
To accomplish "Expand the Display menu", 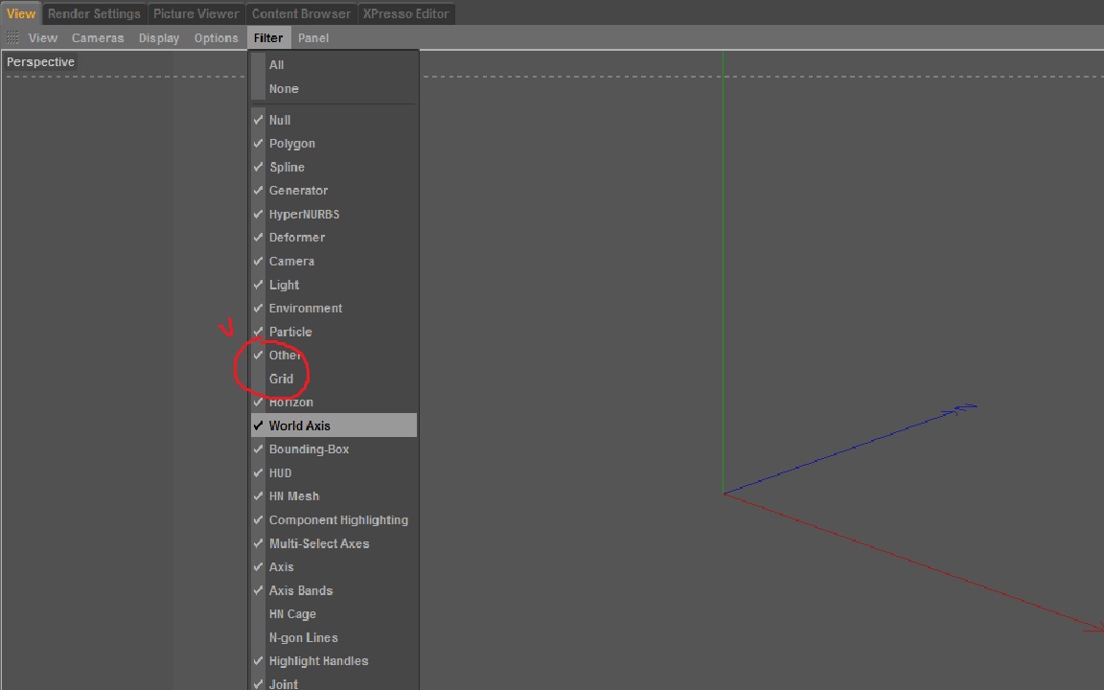I will [159, 38].
